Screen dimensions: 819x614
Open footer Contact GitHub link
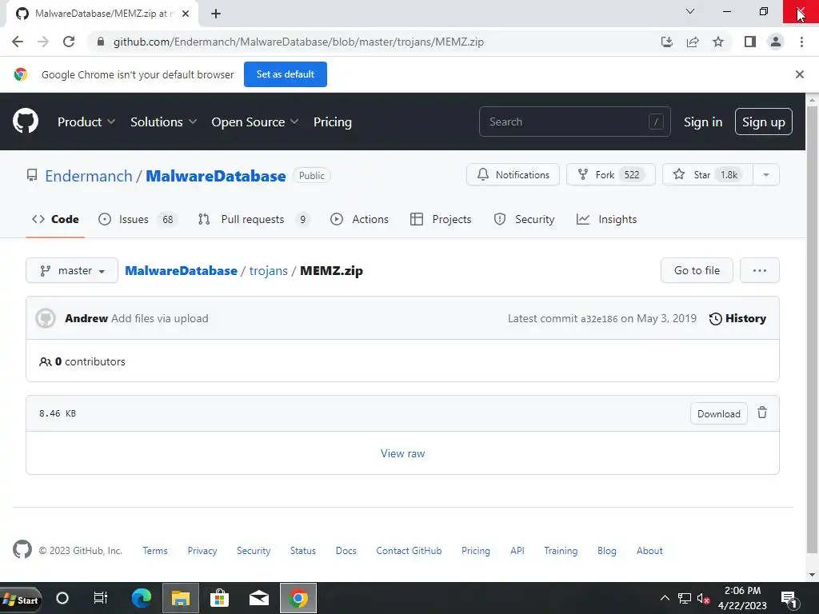tap(409, 550)
